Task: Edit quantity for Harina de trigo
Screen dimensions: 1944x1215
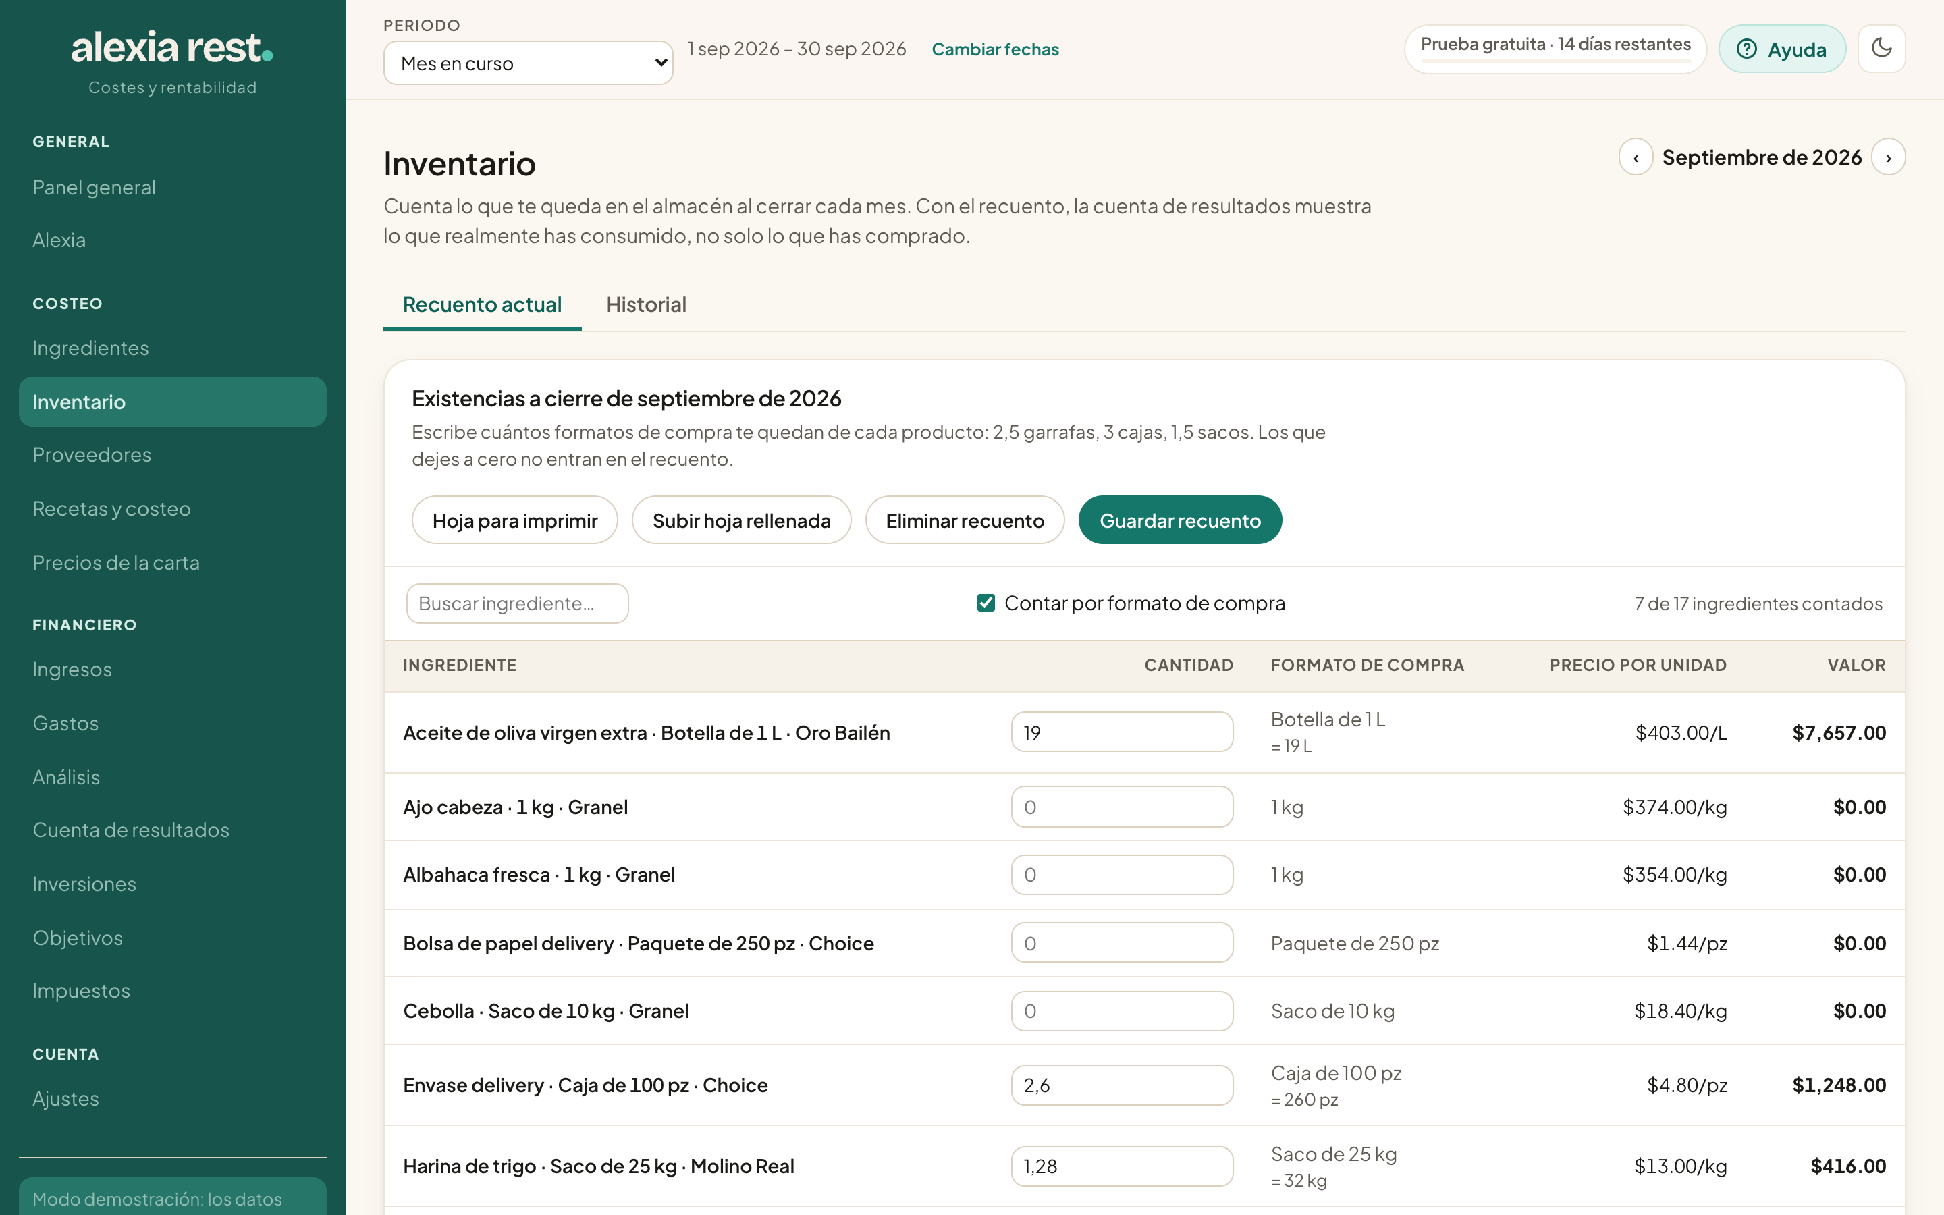Action: click(1121, 1166)
